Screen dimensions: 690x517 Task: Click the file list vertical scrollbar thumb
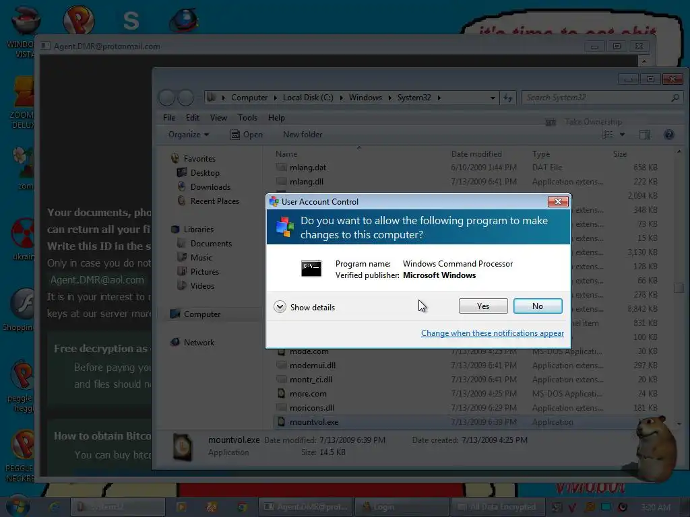coord(679,287)
